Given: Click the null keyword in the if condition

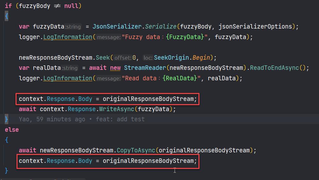Looking at the screenshot, I should (72, 6).
